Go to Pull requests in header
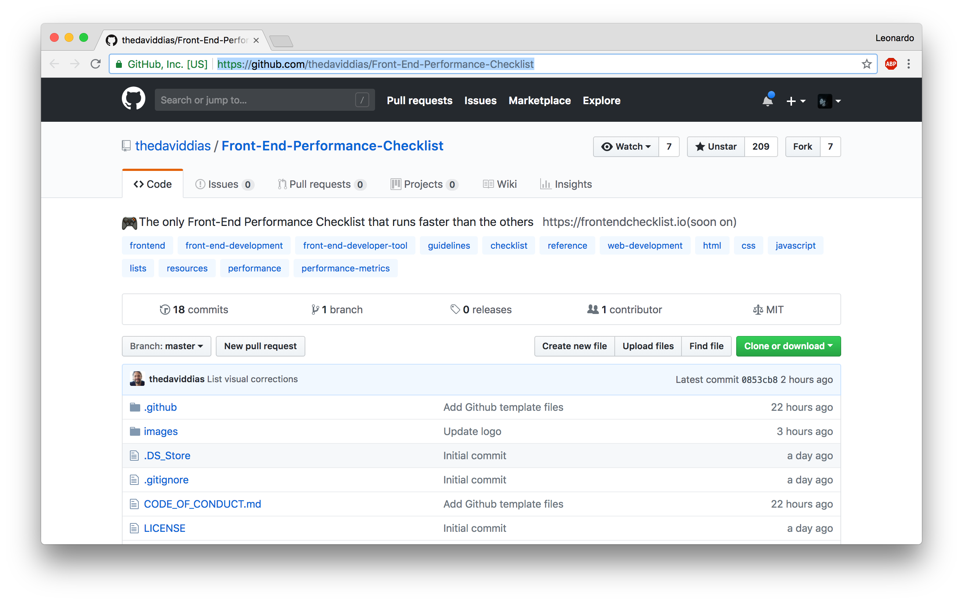The width and height of the screenshot is (963, 603). click(x=419, y=100)
